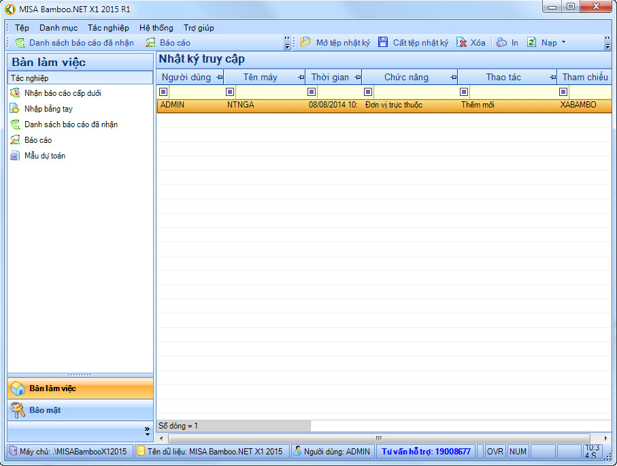
Task: Click the Tác nghiệp section header in sidebar
Action: pos(80,78)
